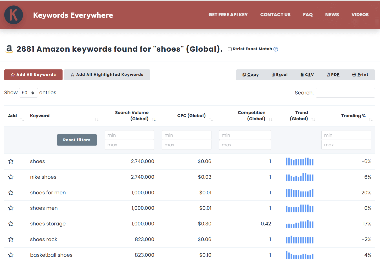The height and width of the screenshot is (263, 380).
Task: Click Add All Keywords button
Action: point(33,75)
